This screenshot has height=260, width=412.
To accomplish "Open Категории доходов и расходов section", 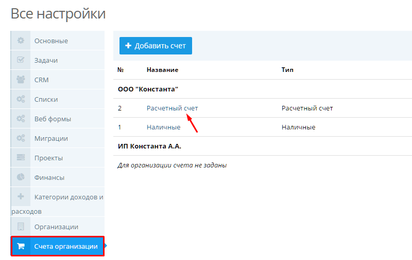I will [x=68, y=197].
